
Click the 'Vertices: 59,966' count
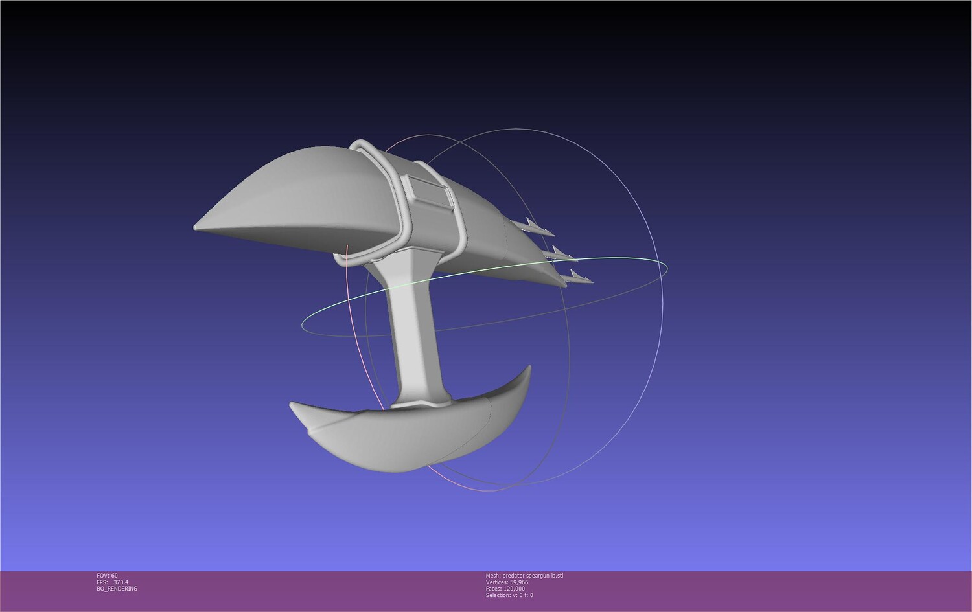click(507, 582)
